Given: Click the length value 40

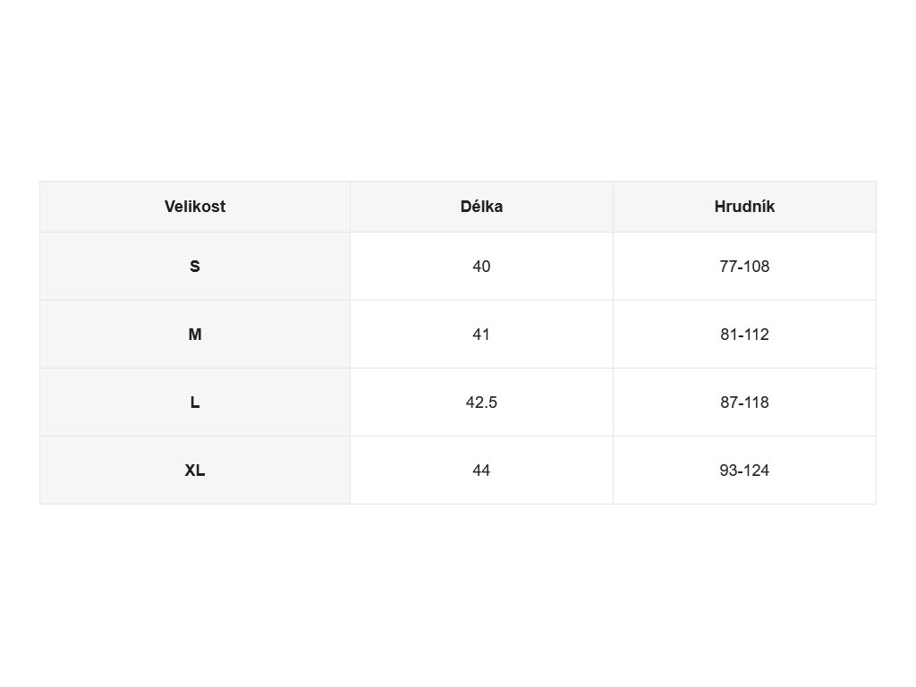Looking at the screenshot, I should coord(481,267).
